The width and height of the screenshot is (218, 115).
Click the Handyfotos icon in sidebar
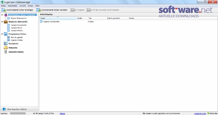[x=6, y=44]
